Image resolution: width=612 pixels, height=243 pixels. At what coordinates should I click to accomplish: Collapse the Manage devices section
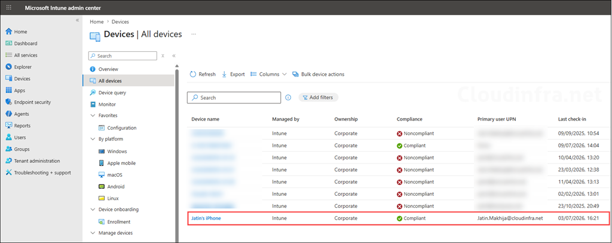tap(93, 233)
